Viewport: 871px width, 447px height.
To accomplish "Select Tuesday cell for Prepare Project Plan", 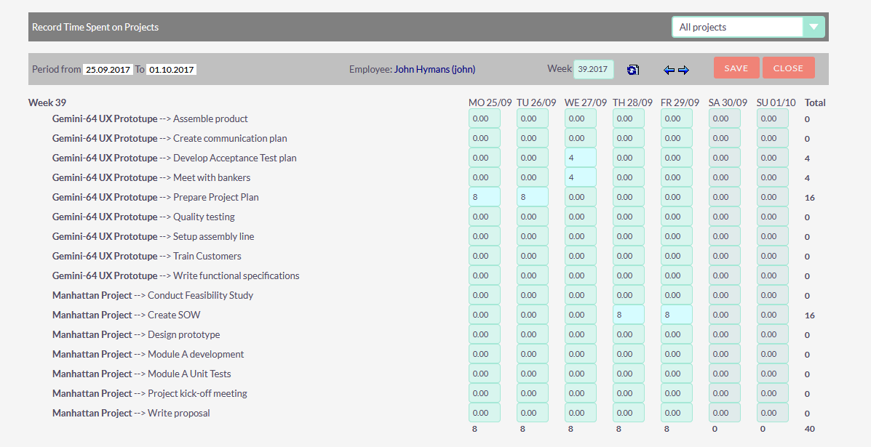I will point(532,197).
